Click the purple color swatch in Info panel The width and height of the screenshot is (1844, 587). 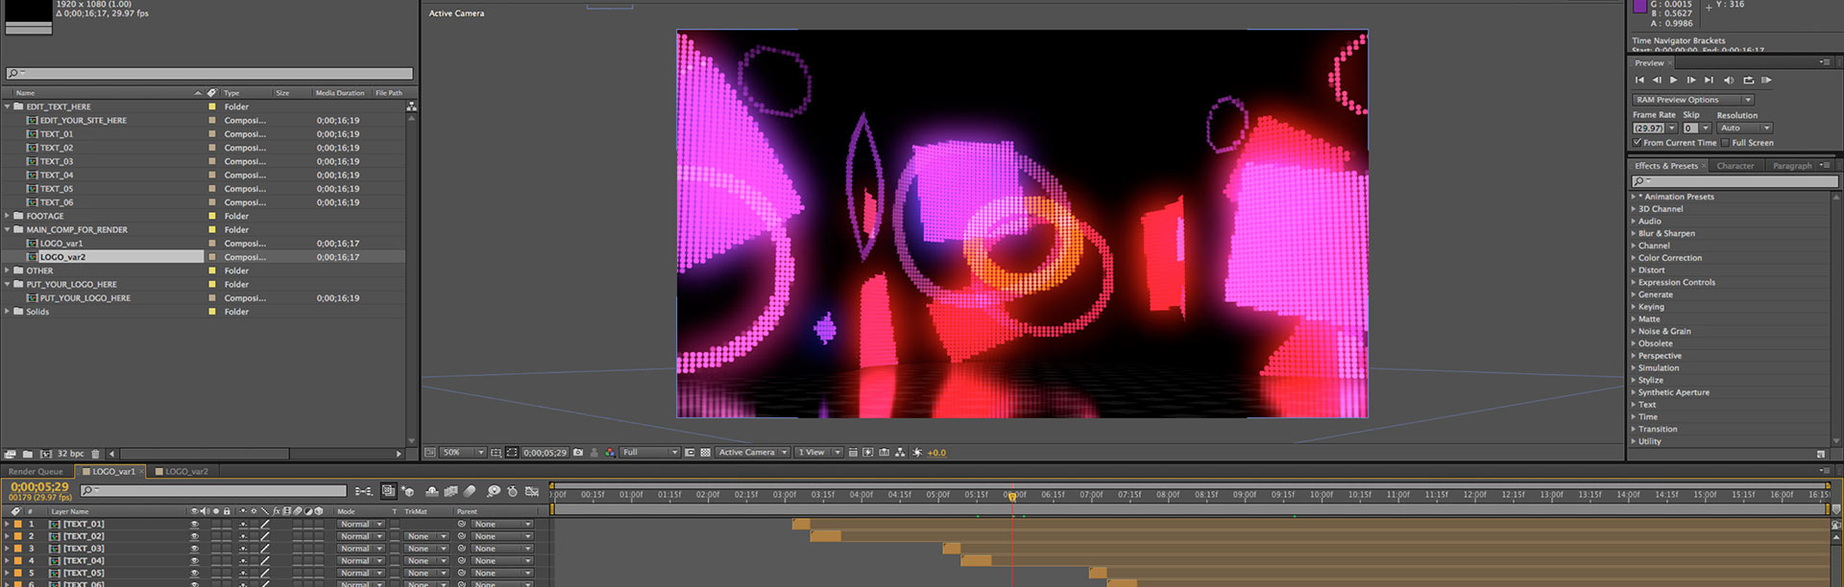pyautogui.click(x=1639, y=6)
